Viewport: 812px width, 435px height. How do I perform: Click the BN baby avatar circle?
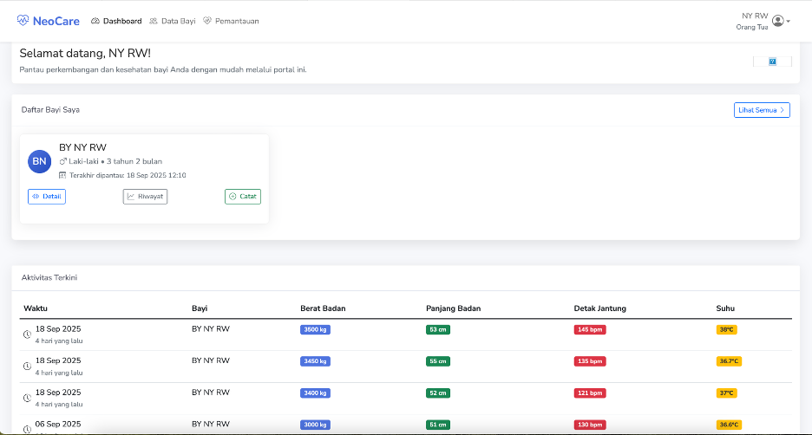39,161
